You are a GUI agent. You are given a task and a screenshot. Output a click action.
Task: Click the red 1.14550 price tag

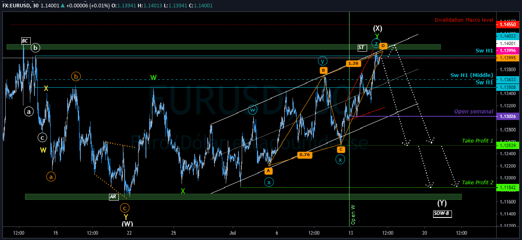[508, 25]
